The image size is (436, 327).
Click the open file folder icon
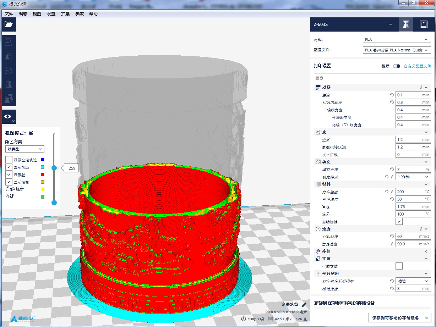point(9,24)
